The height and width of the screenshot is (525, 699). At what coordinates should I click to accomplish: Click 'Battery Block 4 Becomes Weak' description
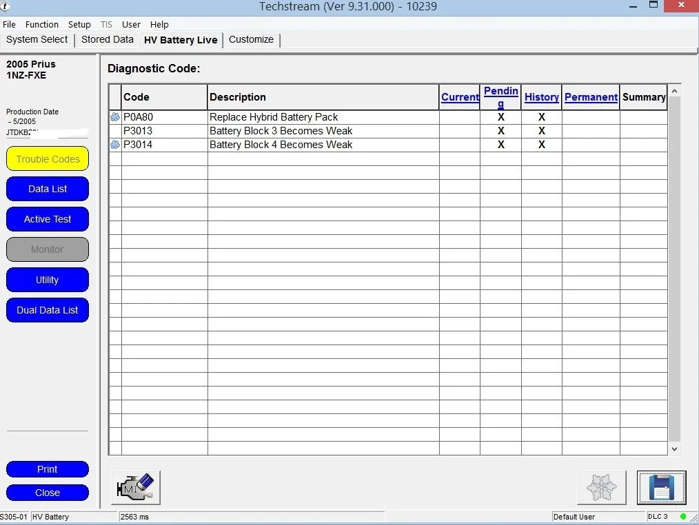(x=281, y=145)
